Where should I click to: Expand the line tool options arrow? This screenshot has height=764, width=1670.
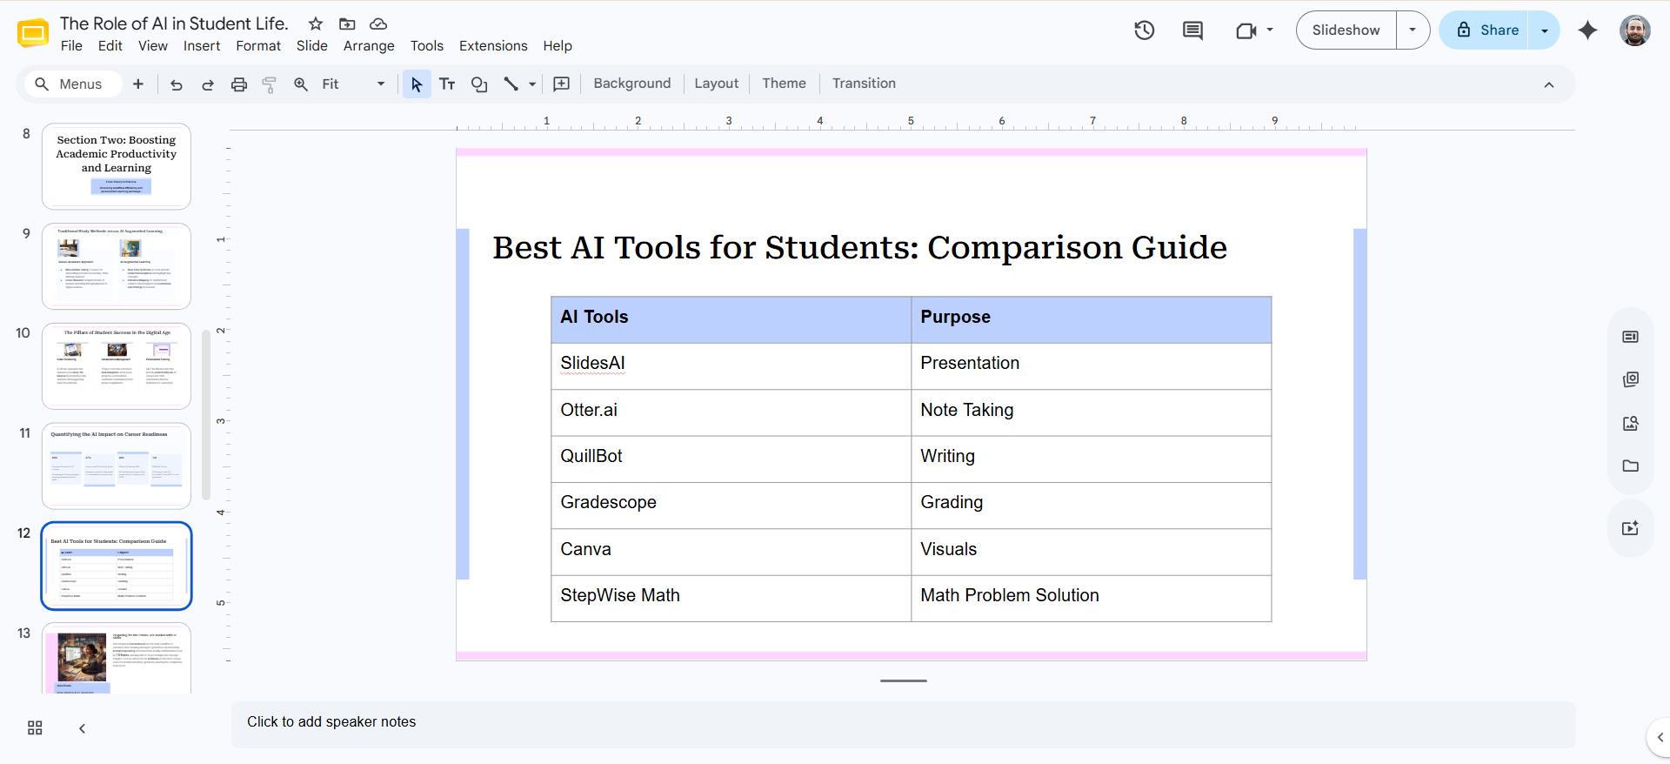tap(532, 84)
